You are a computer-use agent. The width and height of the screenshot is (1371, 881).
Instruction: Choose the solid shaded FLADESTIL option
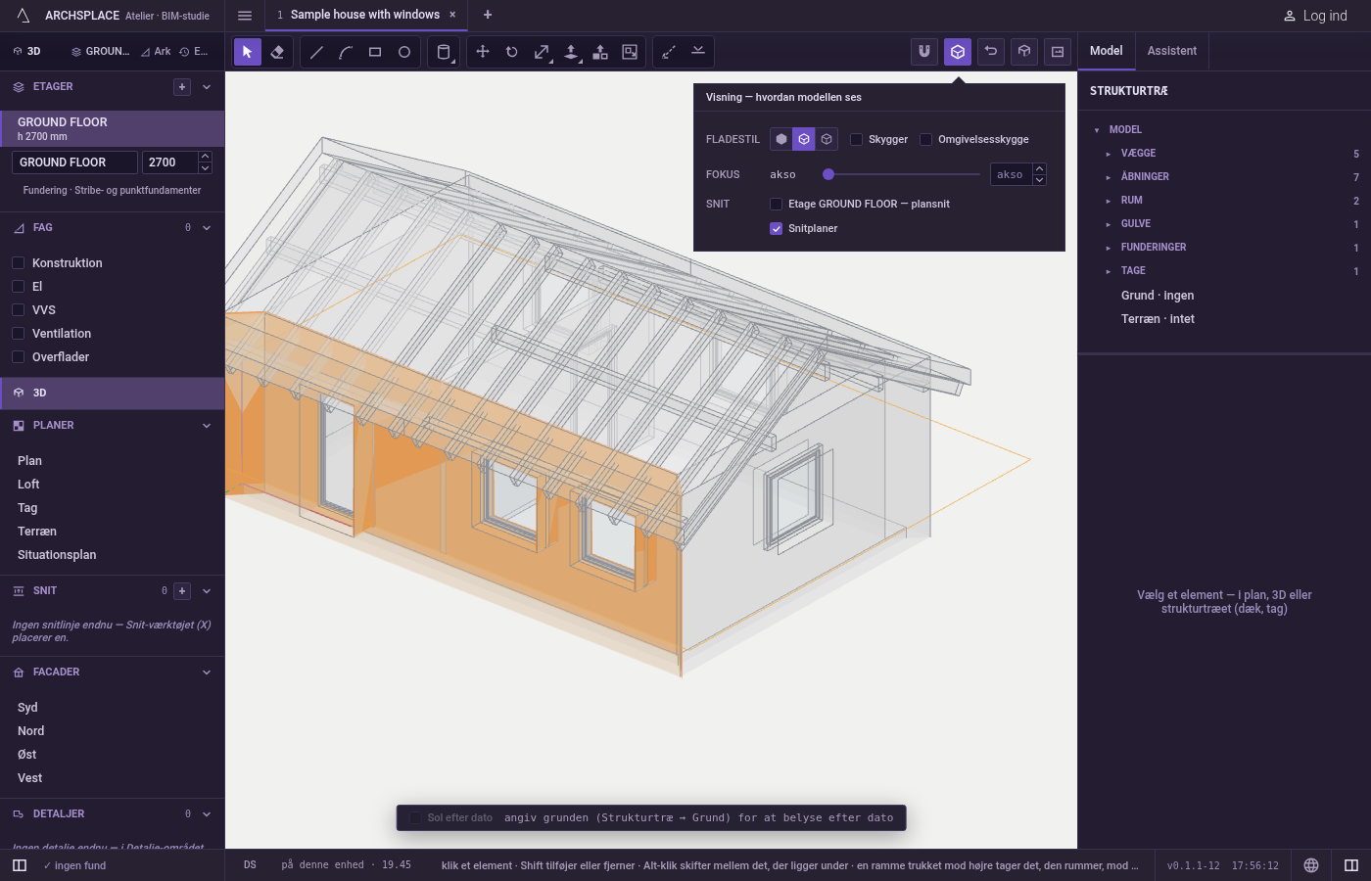click(781, 139)
